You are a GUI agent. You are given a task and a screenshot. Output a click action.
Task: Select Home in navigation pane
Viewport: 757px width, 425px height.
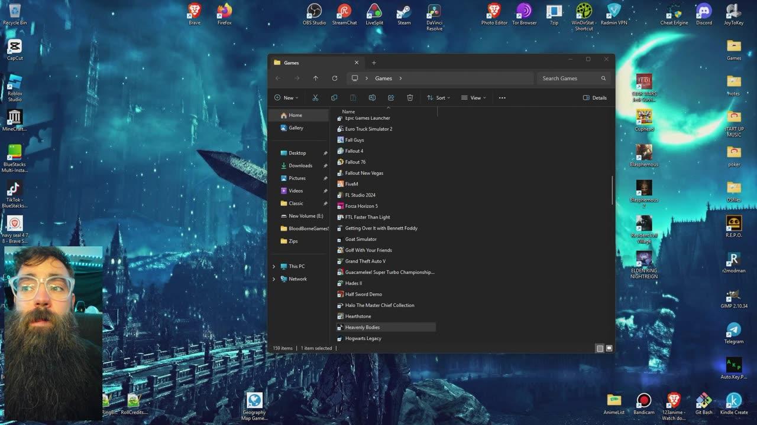point(299,115)
